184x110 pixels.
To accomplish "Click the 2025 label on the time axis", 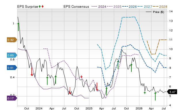I will point(89,108).
